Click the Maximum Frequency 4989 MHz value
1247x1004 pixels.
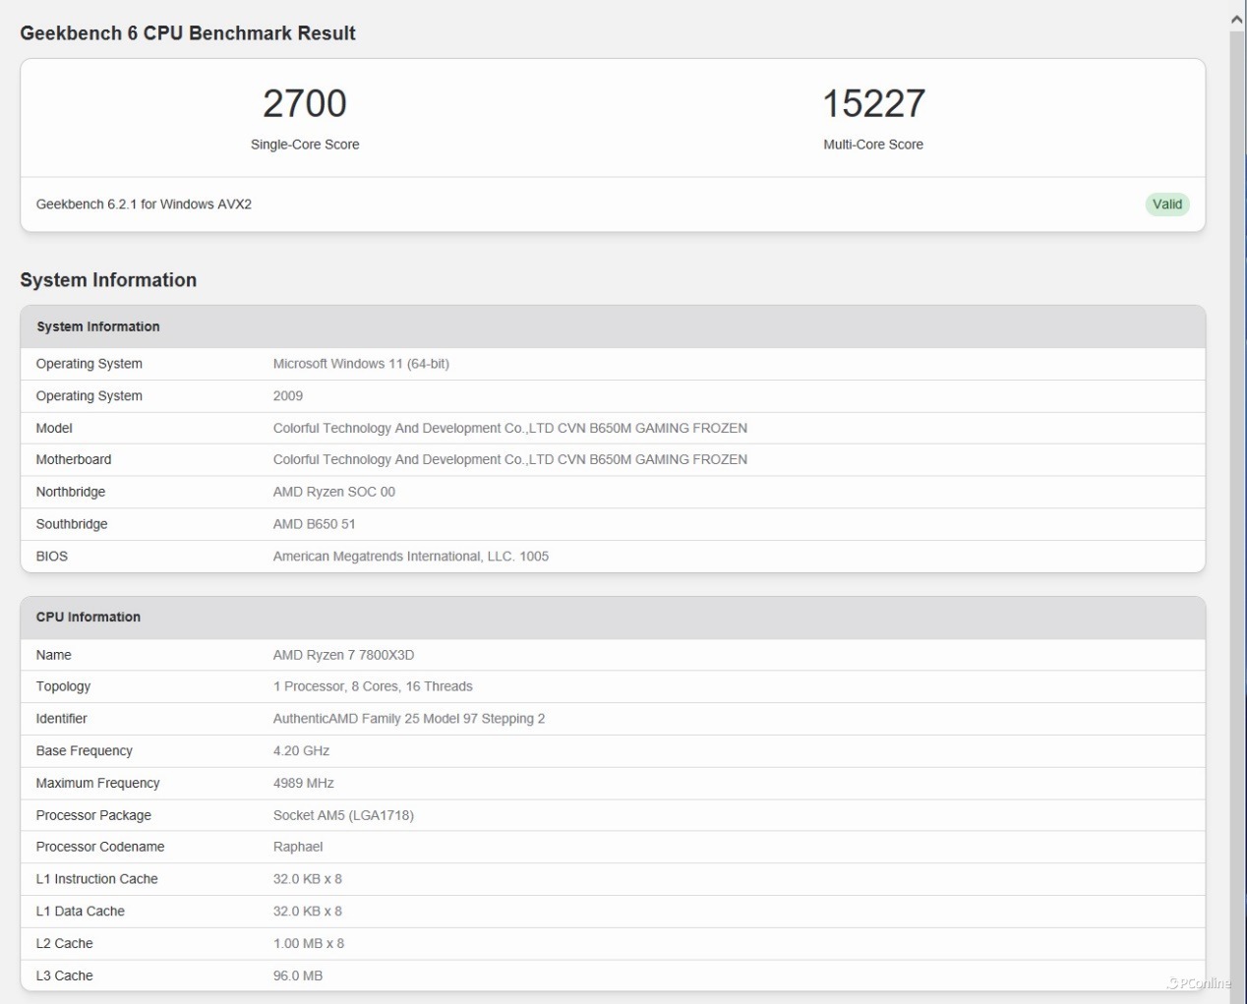tap(303, 784)
